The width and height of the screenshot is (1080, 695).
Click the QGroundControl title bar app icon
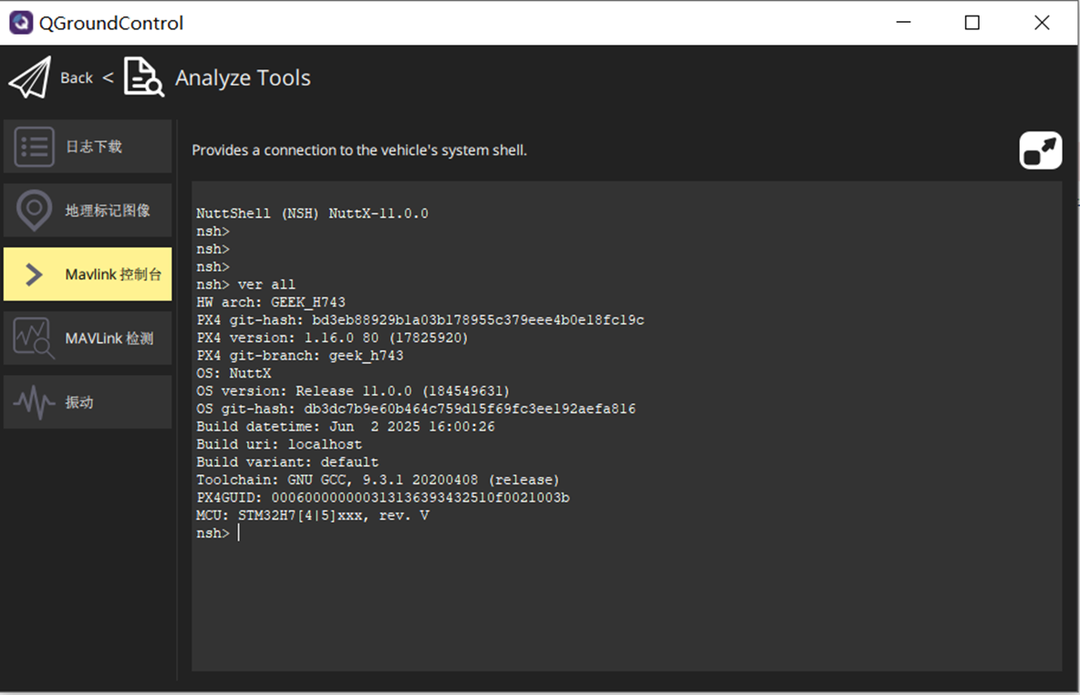(21, 23)
